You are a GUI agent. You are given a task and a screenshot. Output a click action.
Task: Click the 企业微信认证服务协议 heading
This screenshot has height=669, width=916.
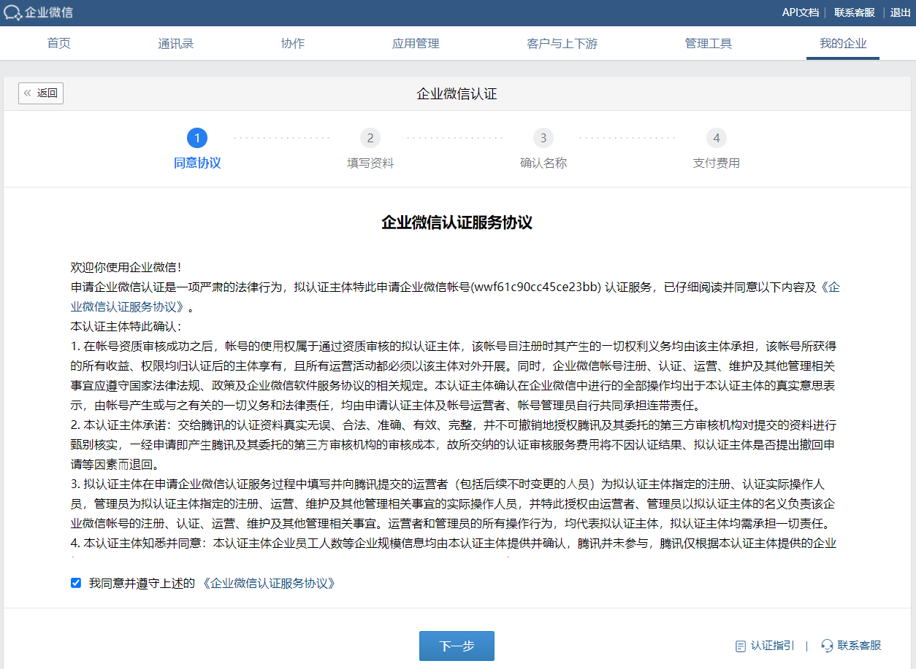click(x=457, y=223)
